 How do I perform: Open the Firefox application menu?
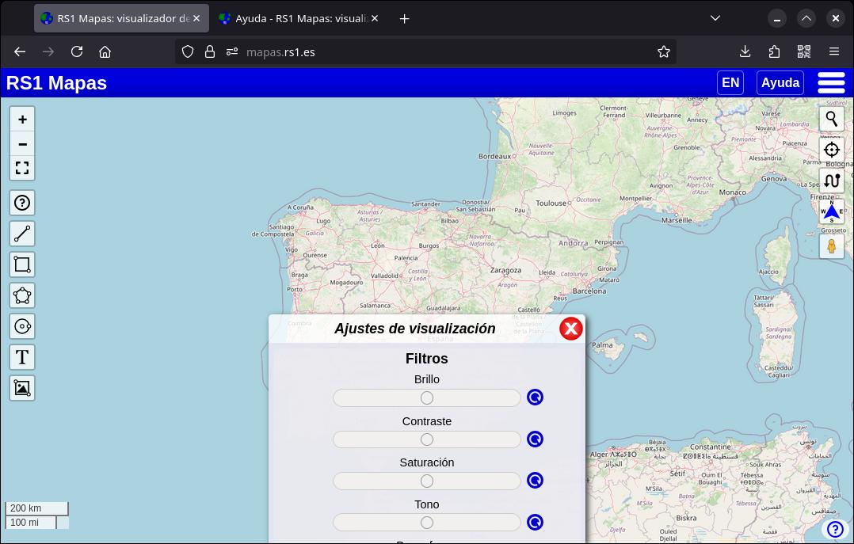(x=834, y=51)
